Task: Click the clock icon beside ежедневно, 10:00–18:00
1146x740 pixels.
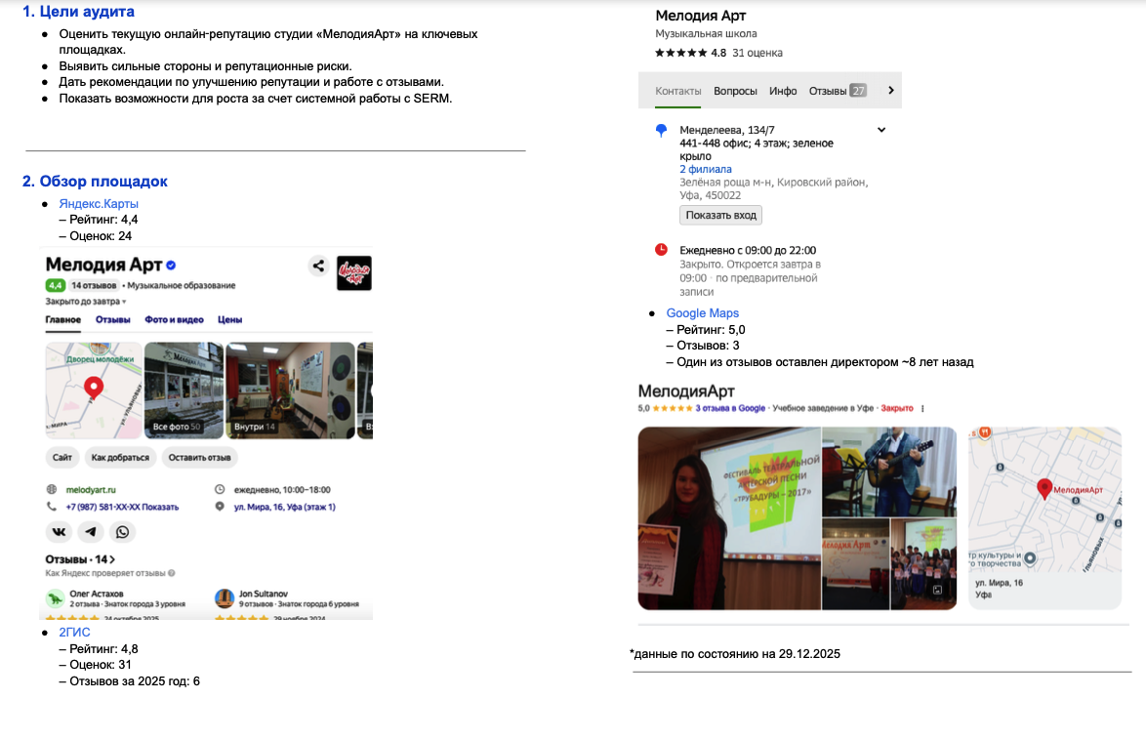Action: pos(220,489)
